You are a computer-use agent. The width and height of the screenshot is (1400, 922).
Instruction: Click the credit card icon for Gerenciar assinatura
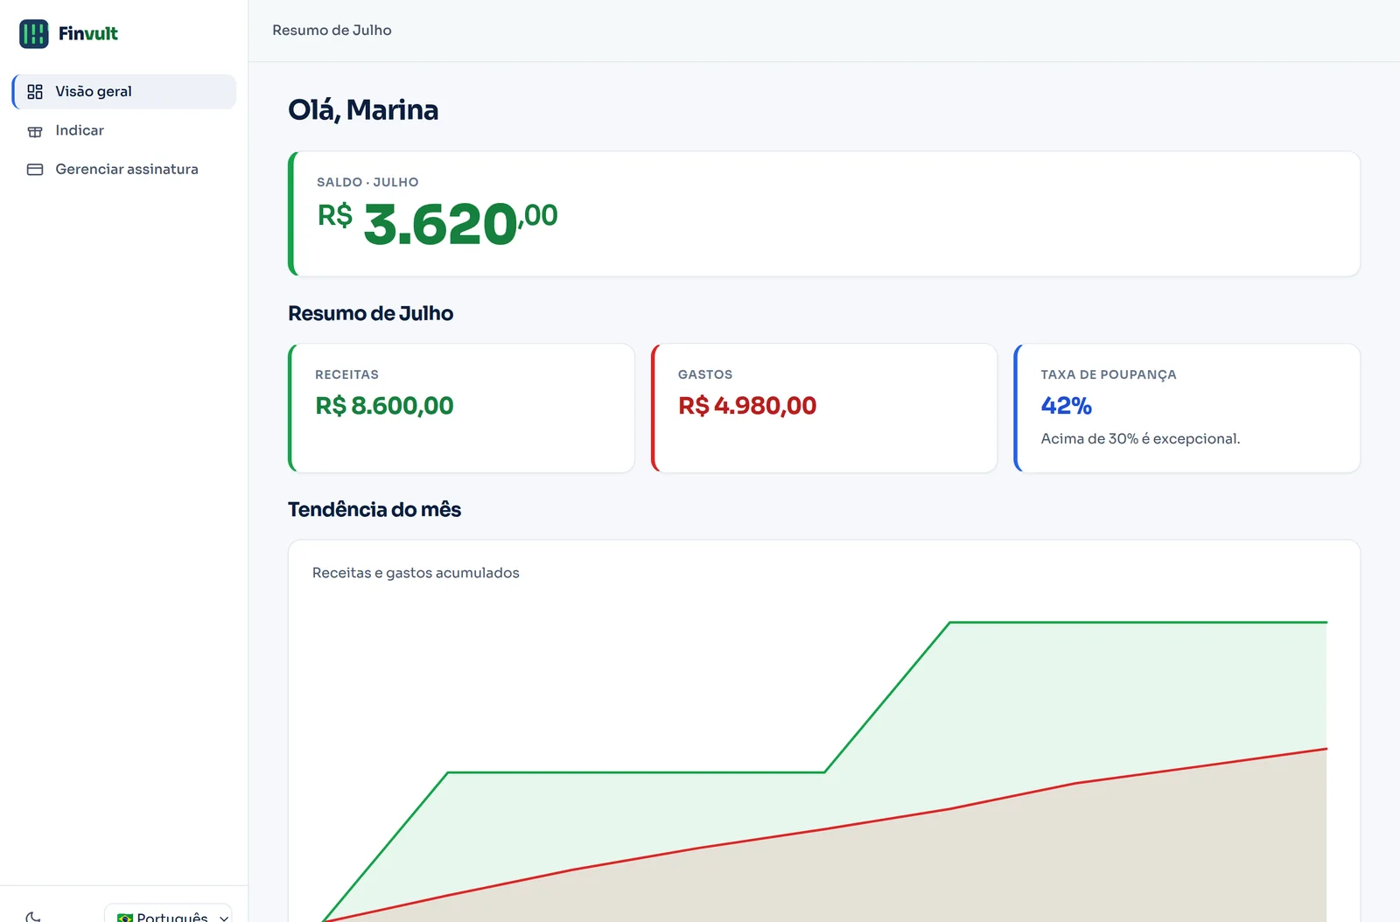point(35,170)
